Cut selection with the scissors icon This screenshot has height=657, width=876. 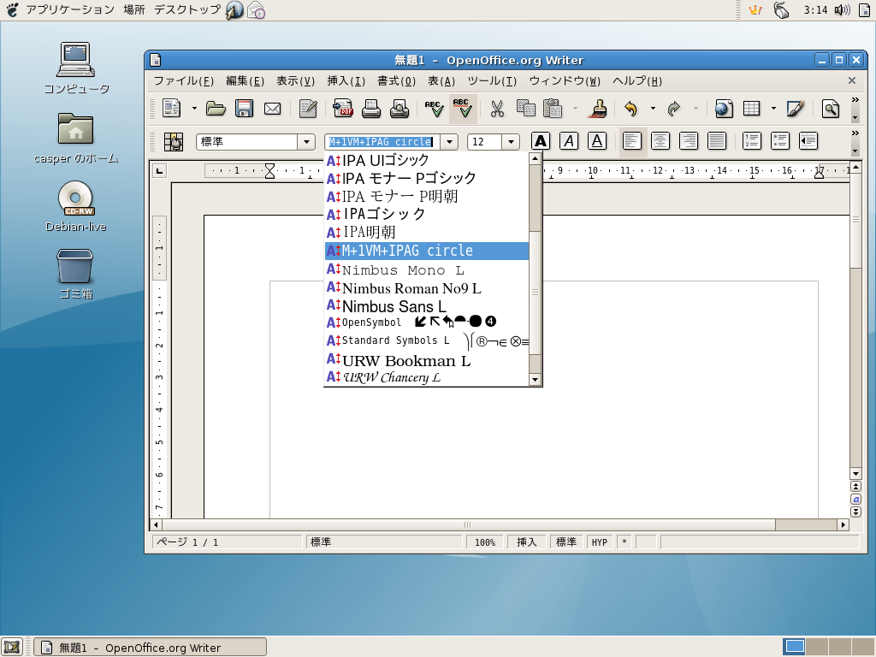497,109
